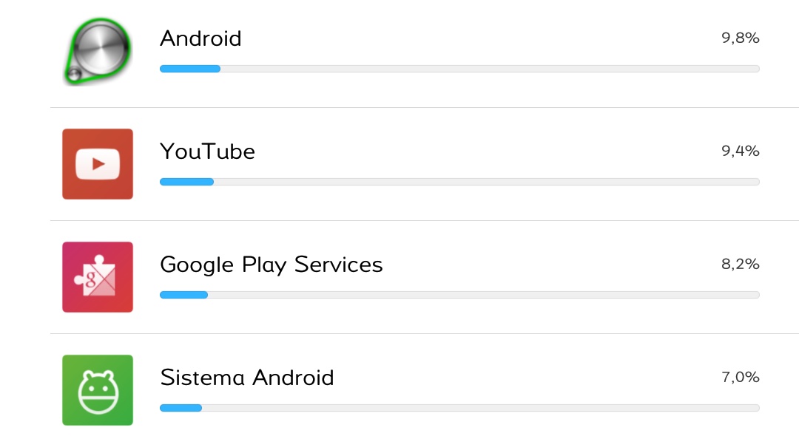Click the blue fill of YouTube usage bar
Viewport: 799px width, 436px height.
click(186, 182)
